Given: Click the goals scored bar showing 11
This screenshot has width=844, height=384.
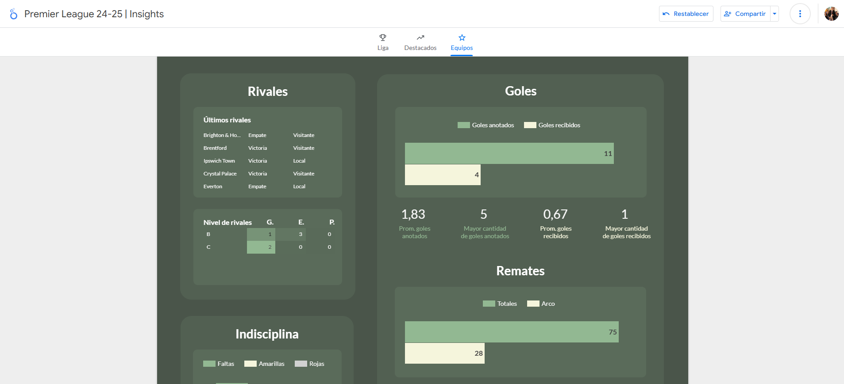Looking at the screenshot, I should point(509,153).
